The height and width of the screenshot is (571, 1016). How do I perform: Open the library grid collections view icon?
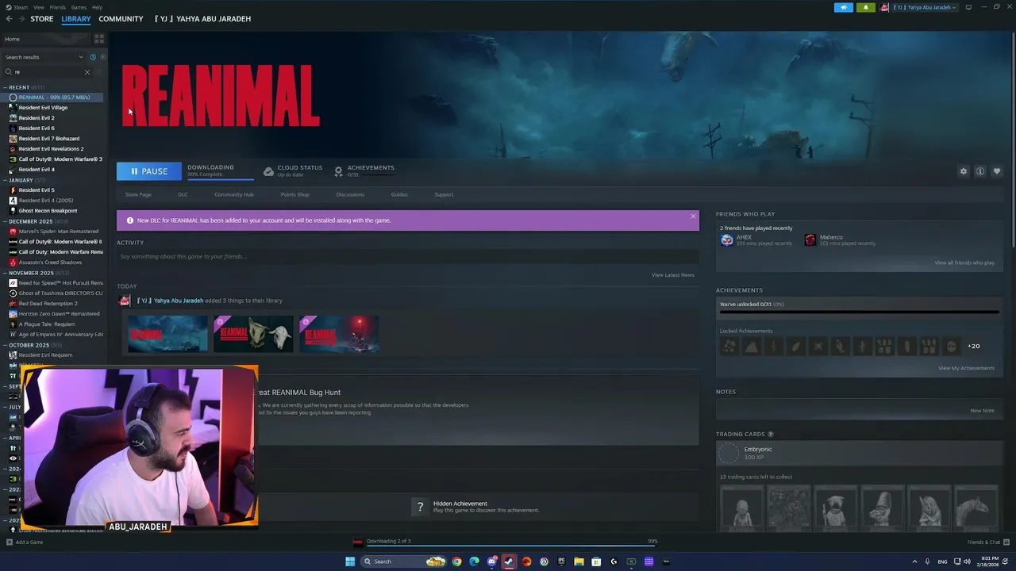tap(99, 38)
